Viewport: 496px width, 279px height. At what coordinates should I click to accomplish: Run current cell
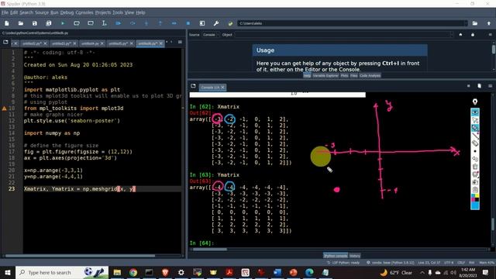pos(77,23)
